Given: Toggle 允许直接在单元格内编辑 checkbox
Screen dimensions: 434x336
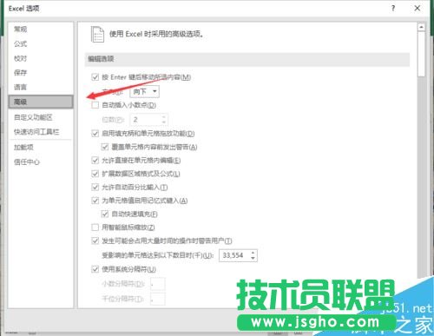Looking at the screenshot, I should click(95, 160).
